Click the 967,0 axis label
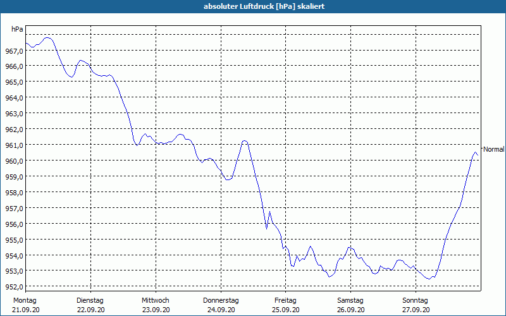Screen dimensions: 506x316 (x=14, y=51)
